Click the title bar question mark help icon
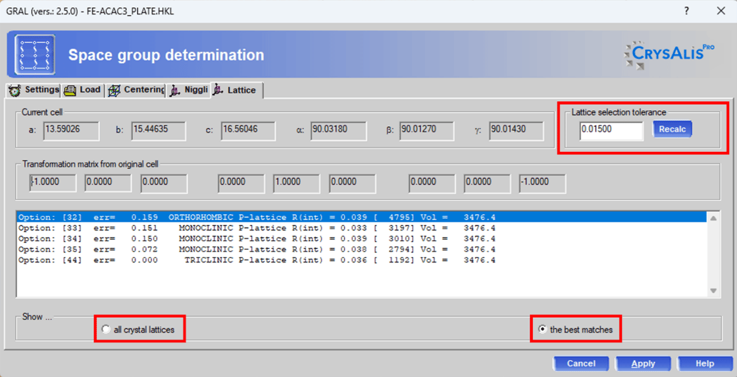 686,11
